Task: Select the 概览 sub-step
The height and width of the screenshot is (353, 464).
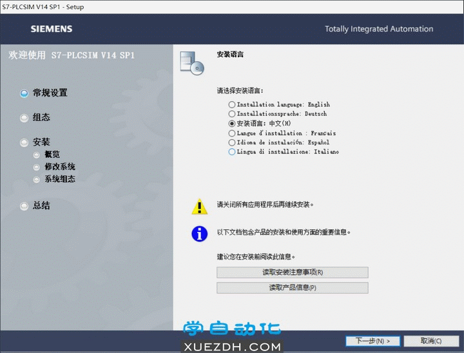Action: coord(47,155)
